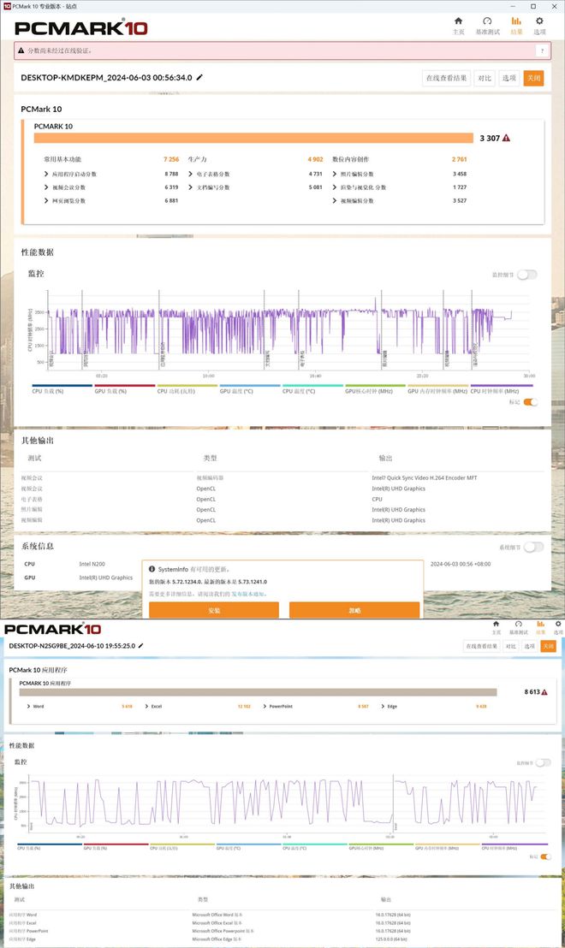The height and width of the screenshot is (948, 565).
Task: Toggle 标记 switch under DESKTOP-N2SG9BE chart
Action: [545, 856]
